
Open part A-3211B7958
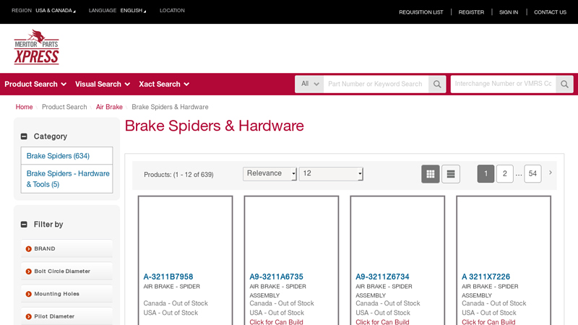(168, 277)
